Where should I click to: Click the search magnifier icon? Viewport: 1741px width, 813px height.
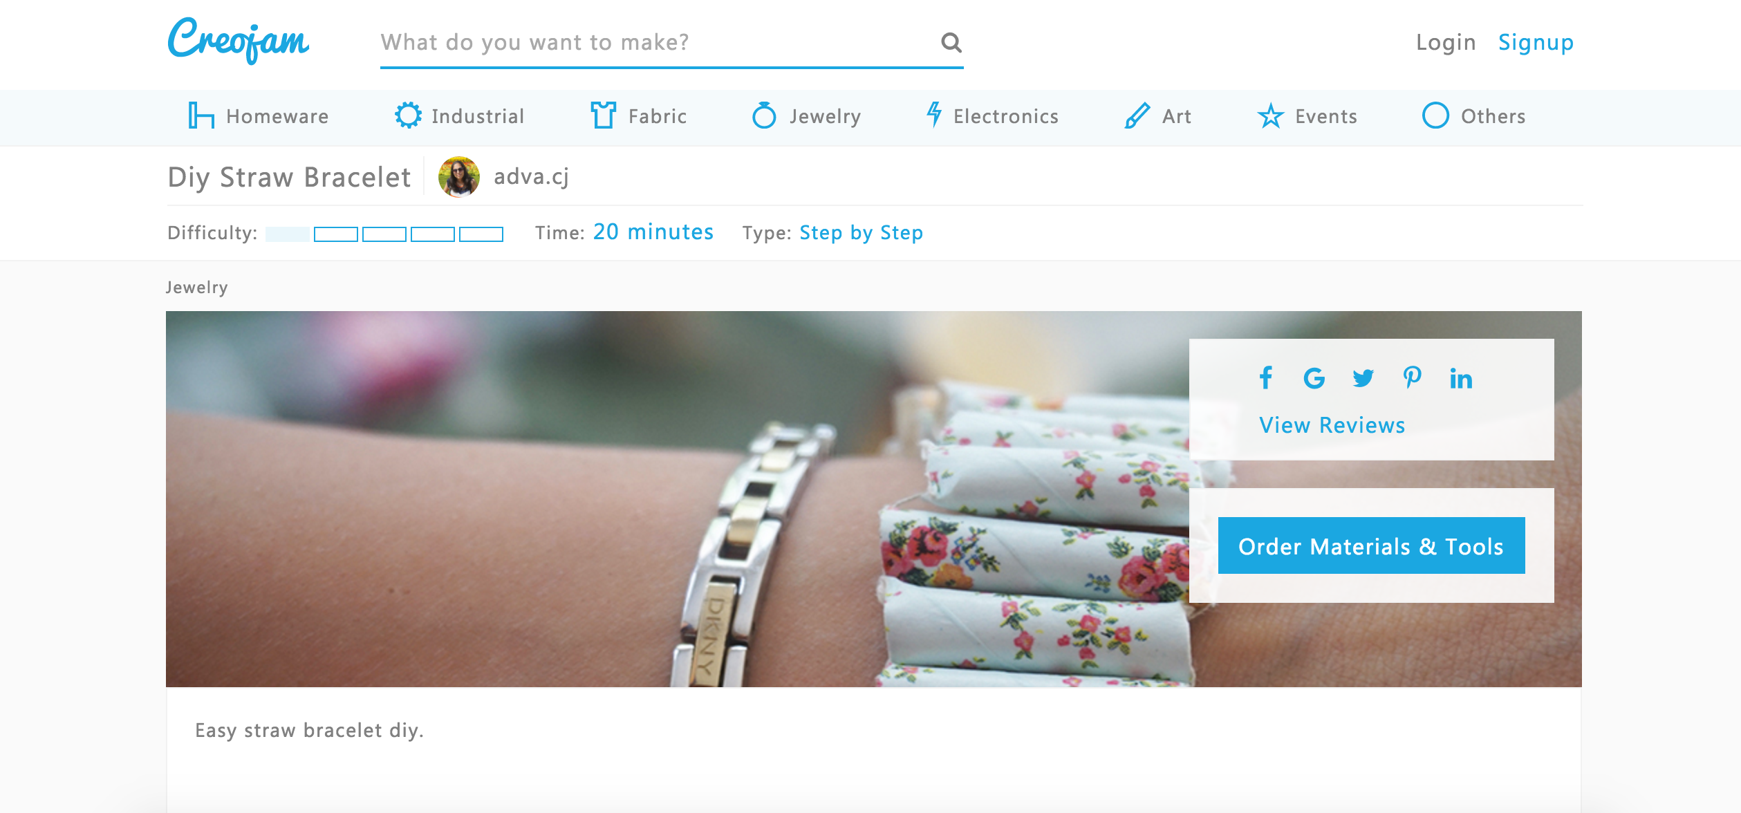tap(951, 43)
